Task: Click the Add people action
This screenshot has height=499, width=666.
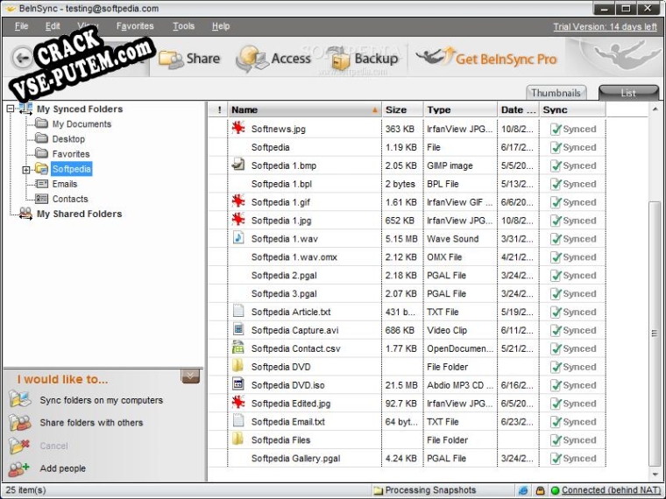Action: point(63,468)
